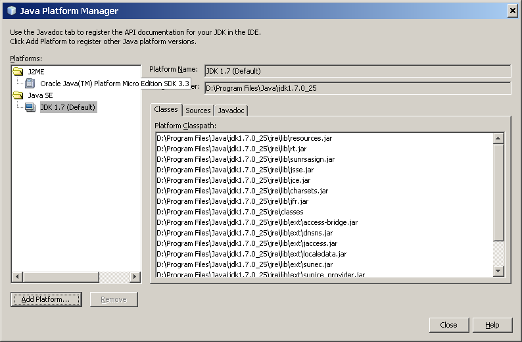Select the localedata.jar classpath entry
Viewport: 522px width, 342px height.
252,254
